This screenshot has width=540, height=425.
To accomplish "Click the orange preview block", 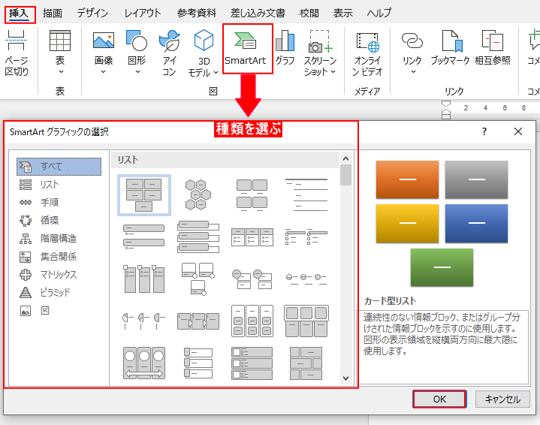I will coord(407,179).
